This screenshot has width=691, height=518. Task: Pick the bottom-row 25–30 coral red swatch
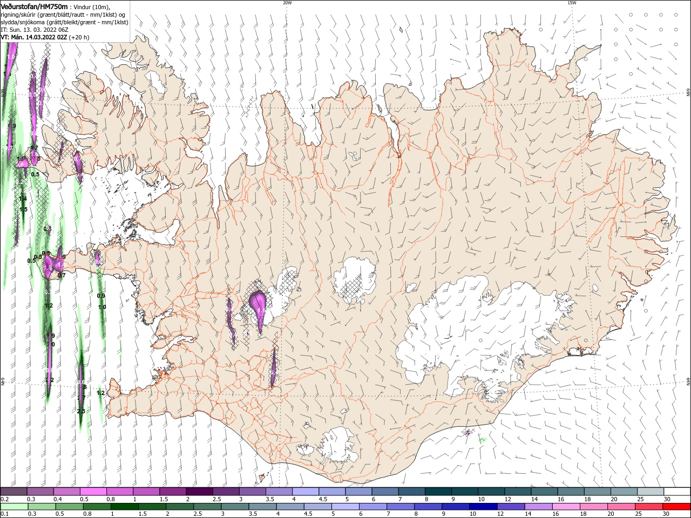pyautogui.click(x=649, y=507)
